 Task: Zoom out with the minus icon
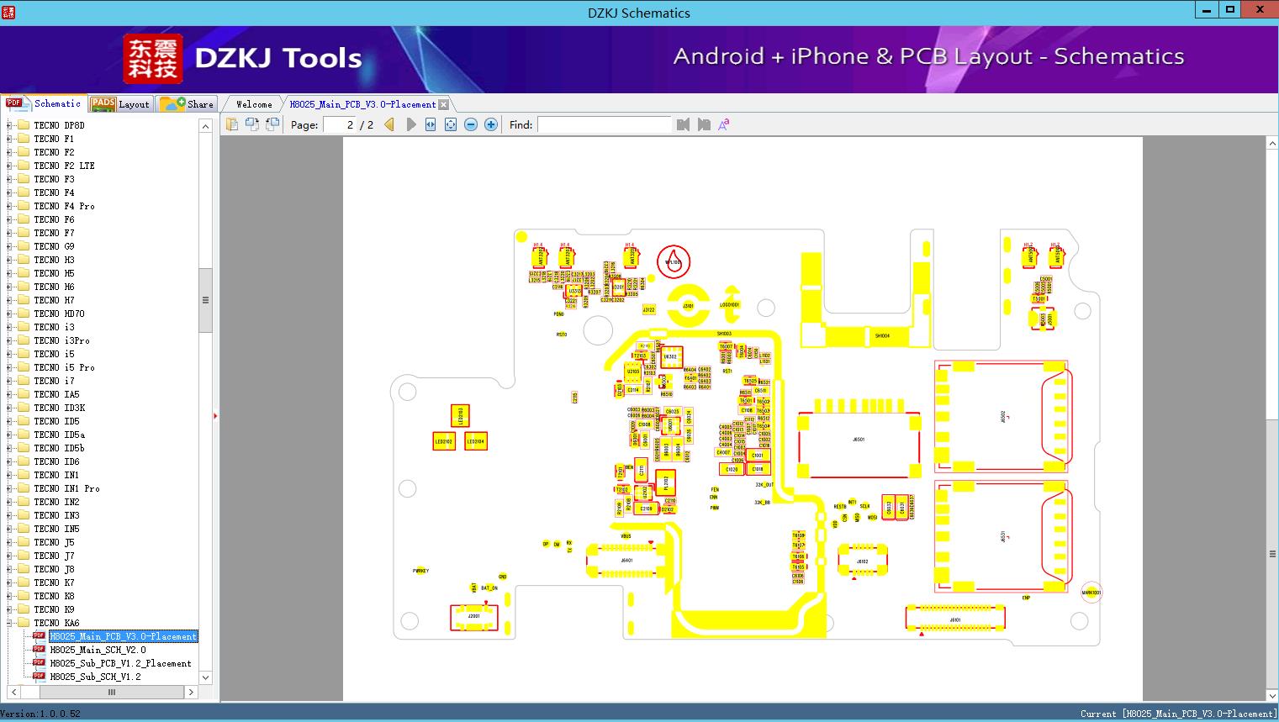click(471, 124)
